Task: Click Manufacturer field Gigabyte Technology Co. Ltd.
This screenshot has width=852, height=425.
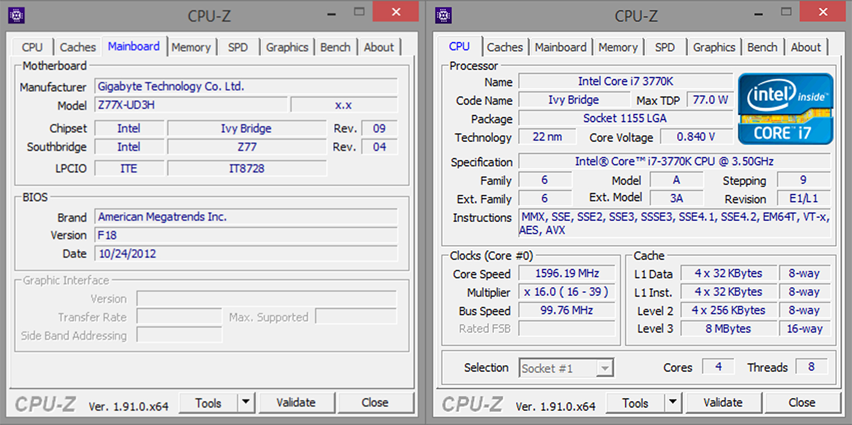Action: click(x=246, y=86)
